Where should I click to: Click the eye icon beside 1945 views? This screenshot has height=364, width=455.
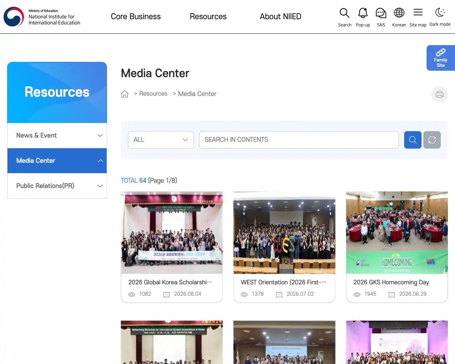[x=357, y=294]
